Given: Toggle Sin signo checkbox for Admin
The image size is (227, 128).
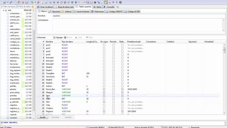Looking at the screenshot, I should pyautogui.click(x=104, y=86).
